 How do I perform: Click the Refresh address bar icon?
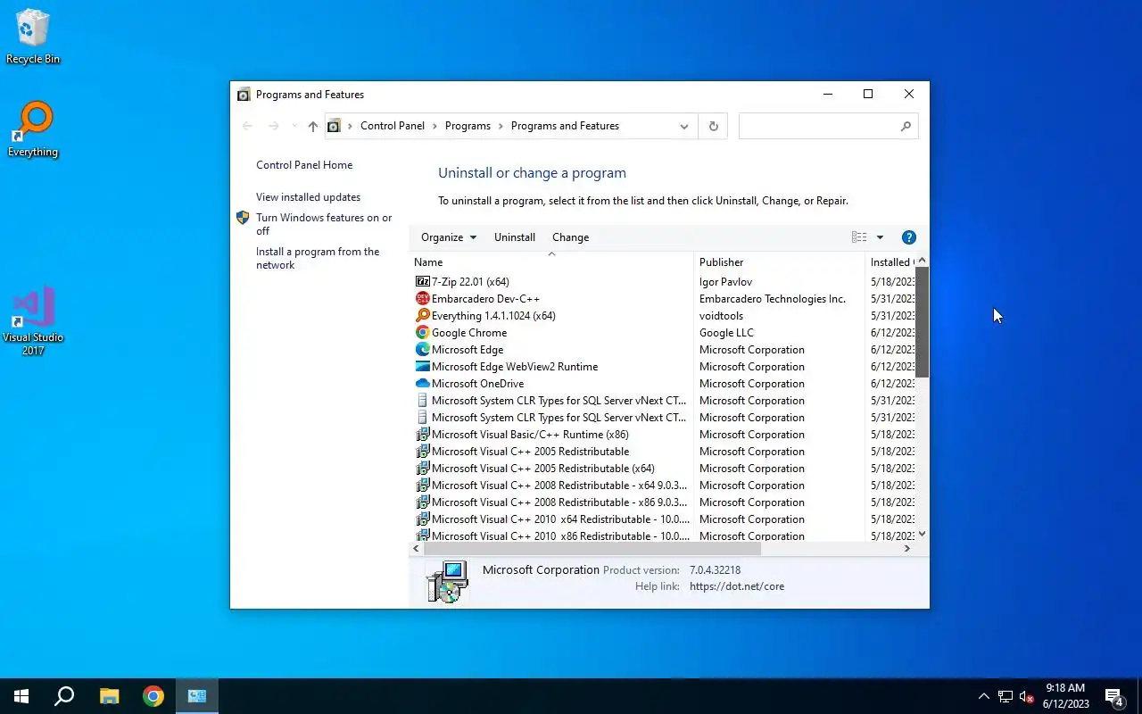tap(713, 126)
